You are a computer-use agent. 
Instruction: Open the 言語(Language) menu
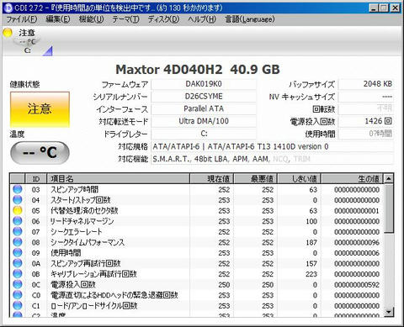pos(250,19)
